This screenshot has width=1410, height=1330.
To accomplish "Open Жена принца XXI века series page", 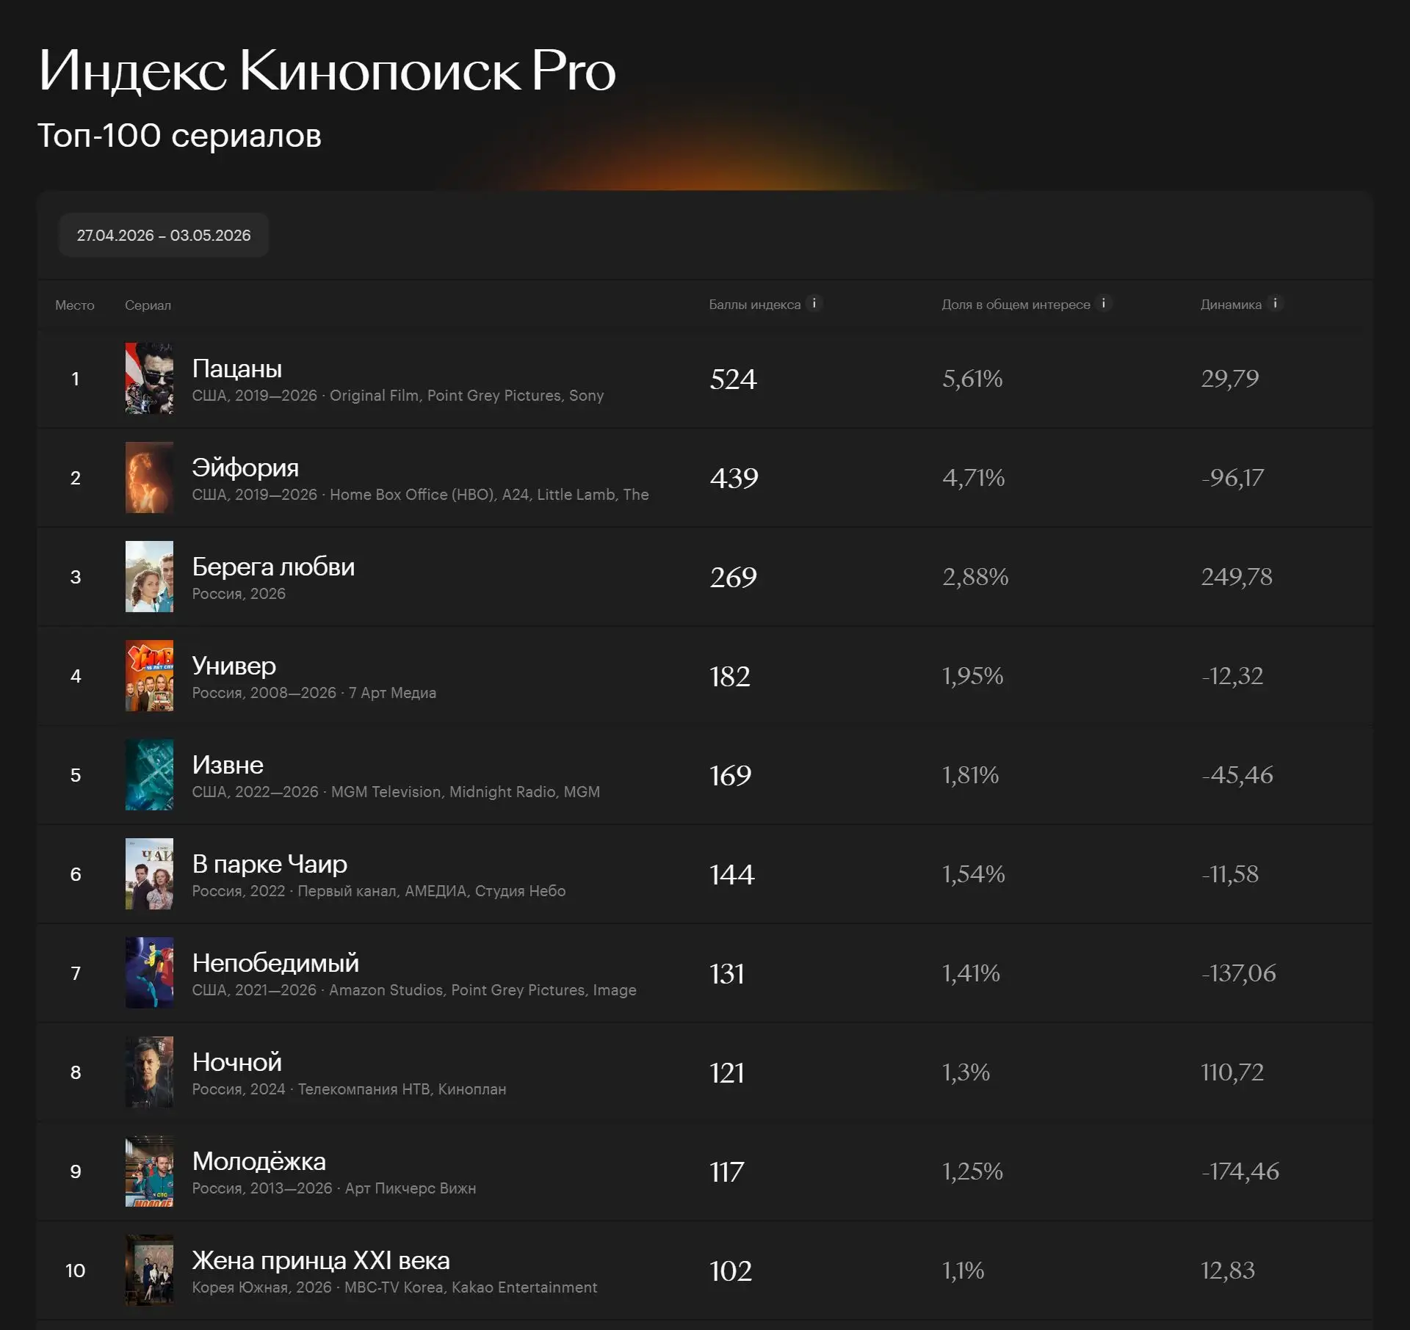I will (321, 1260).
